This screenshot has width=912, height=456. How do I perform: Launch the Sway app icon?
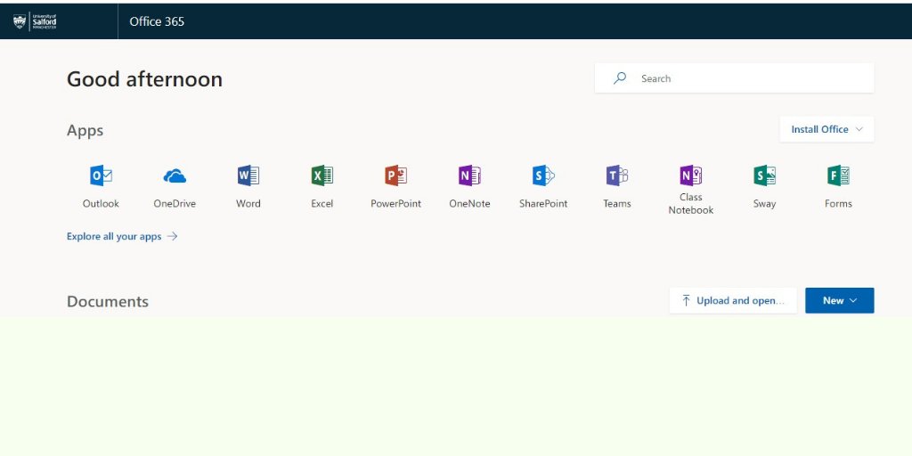coord(764,175)
